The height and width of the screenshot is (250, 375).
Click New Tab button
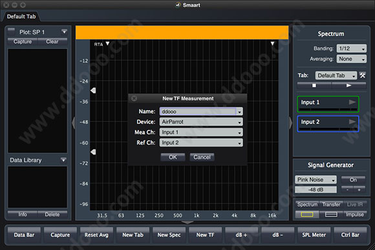[133, 235]
